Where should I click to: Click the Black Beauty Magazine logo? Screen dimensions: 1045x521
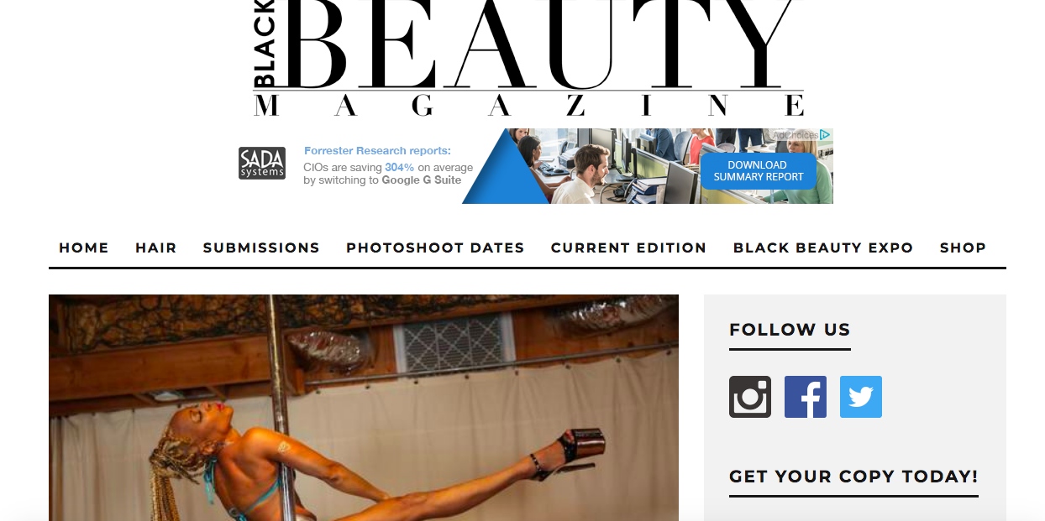click(x=528, y=58)
